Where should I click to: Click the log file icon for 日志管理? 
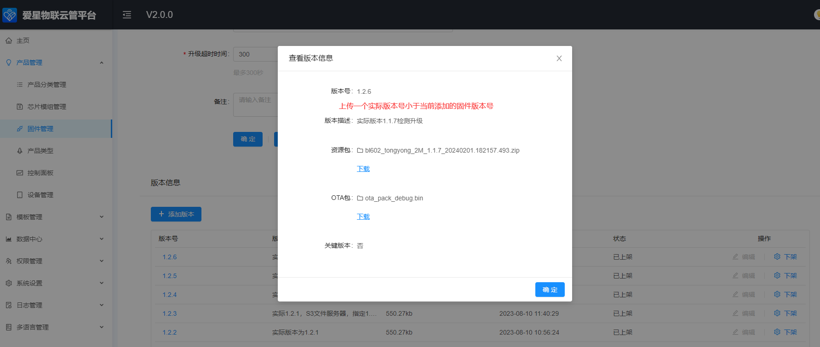coord(9,305)
